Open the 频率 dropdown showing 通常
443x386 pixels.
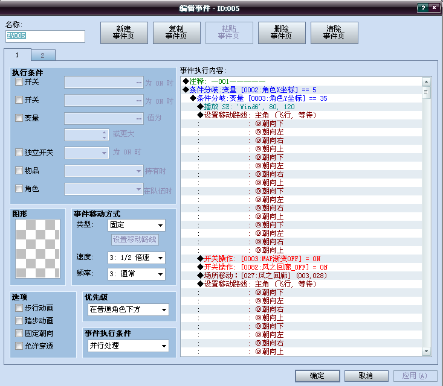[137, 274]
